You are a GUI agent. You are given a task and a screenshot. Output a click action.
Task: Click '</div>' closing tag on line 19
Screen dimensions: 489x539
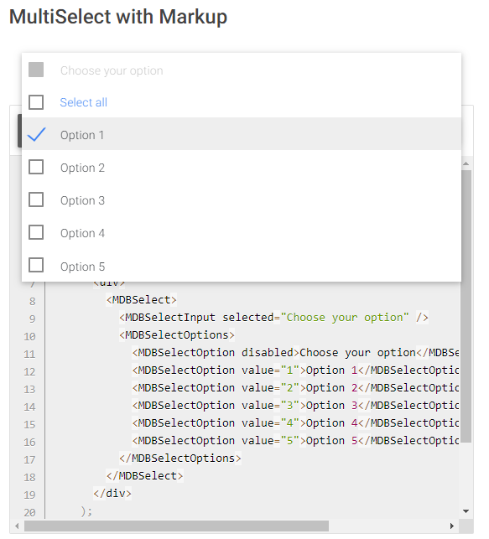(x=112, y=493)
